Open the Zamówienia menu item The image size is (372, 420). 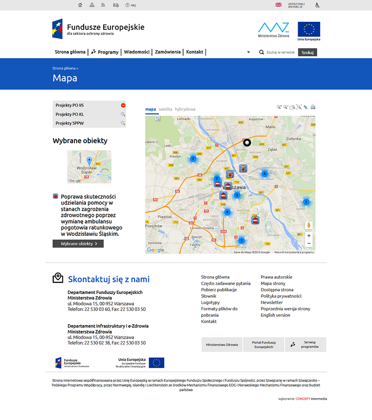(x=168, y=52)
